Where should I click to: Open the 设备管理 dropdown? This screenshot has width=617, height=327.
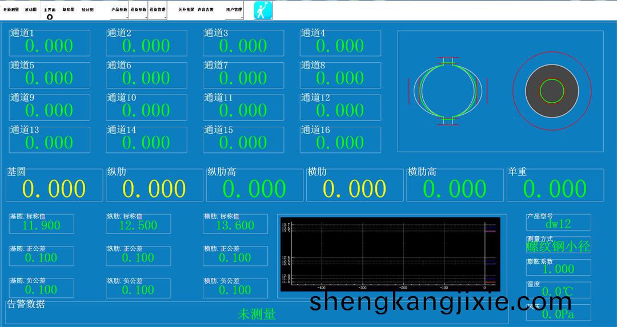point(158,10)
